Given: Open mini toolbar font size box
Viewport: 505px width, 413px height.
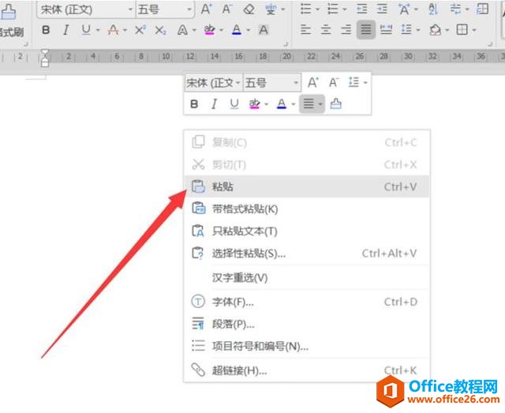Looking at the screenshot, I should [272, 83].
